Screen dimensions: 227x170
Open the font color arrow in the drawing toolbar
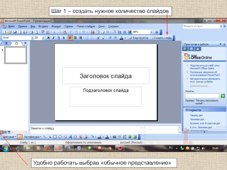tap(110, 137)
